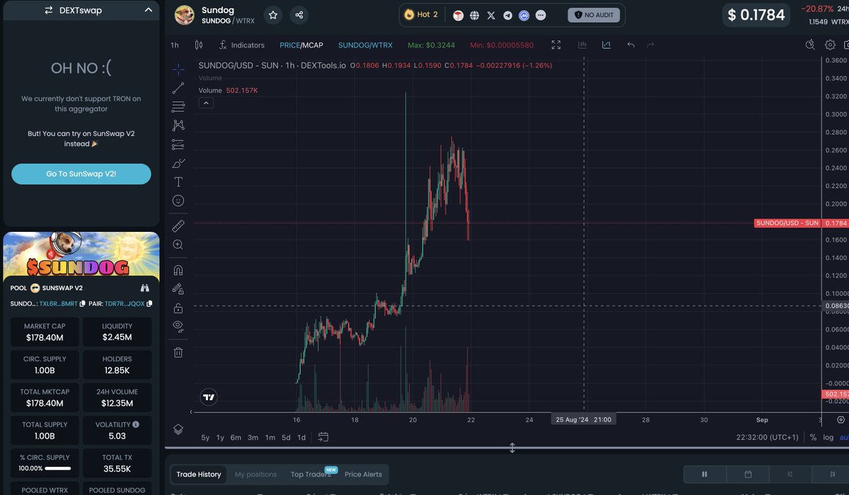The height and width of the screenshot is (495, 849).
Task: Toggle percent scale on chart
Action: (813, 437)
